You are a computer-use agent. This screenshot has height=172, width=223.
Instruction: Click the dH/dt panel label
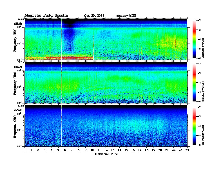point(18,24)
